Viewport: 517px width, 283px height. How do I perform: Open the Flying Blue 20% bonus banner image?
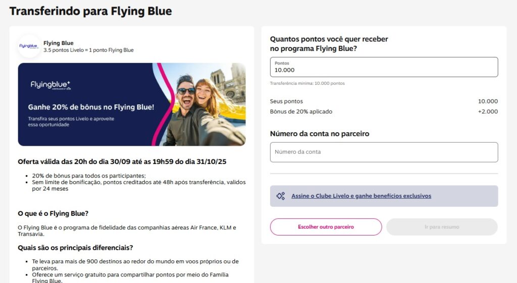pos(132,104)
